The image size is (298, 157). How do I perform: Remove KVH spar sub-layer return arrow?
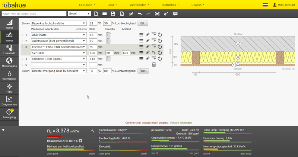(x=154, y=53)
